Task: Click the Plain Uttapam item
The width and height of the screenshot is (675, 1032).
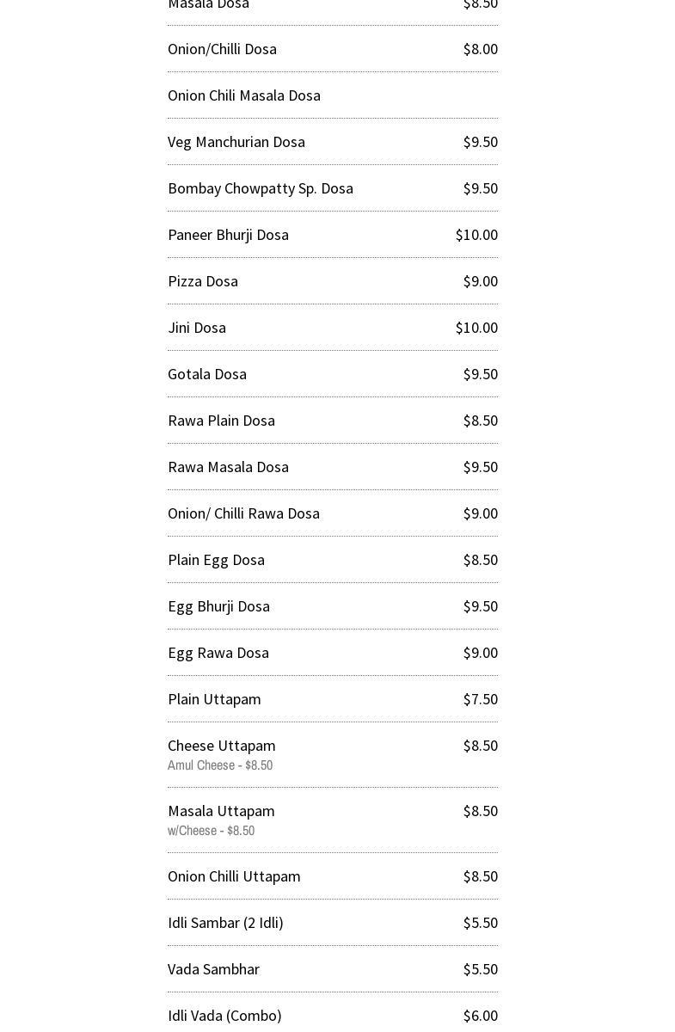Action: point(214,699)
